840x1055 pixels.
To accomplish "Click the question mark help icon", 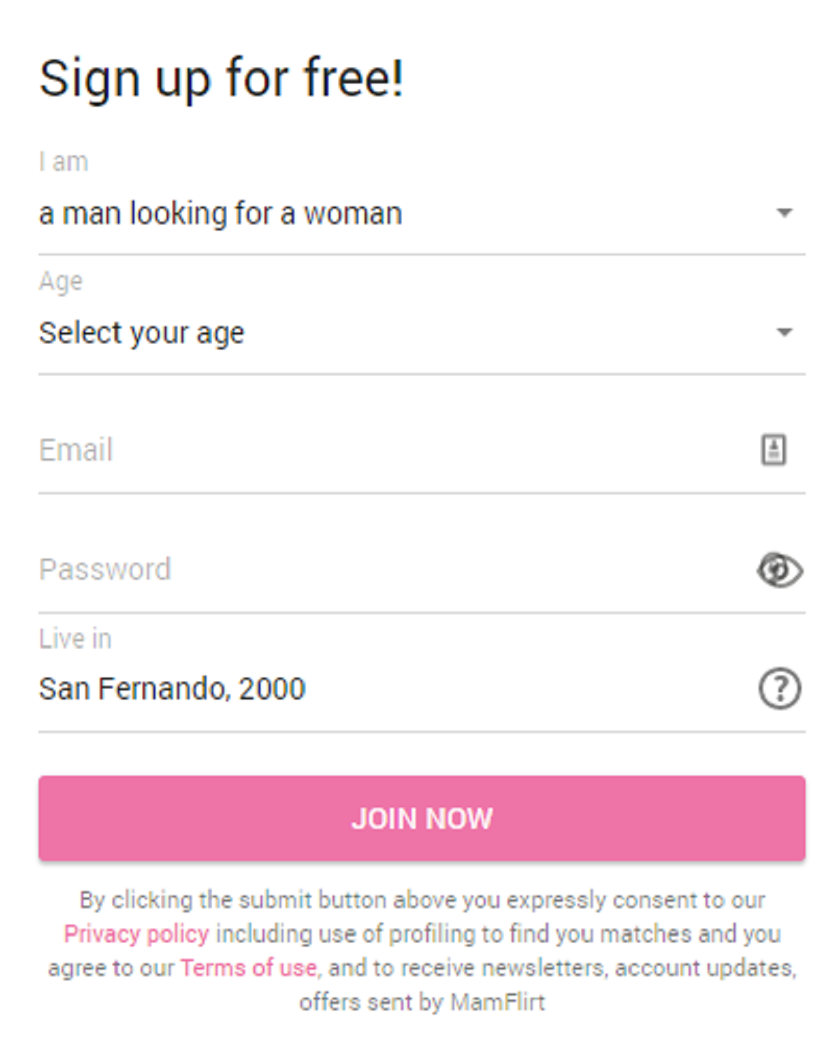I will pyautogui.click(x=779, y=689).
